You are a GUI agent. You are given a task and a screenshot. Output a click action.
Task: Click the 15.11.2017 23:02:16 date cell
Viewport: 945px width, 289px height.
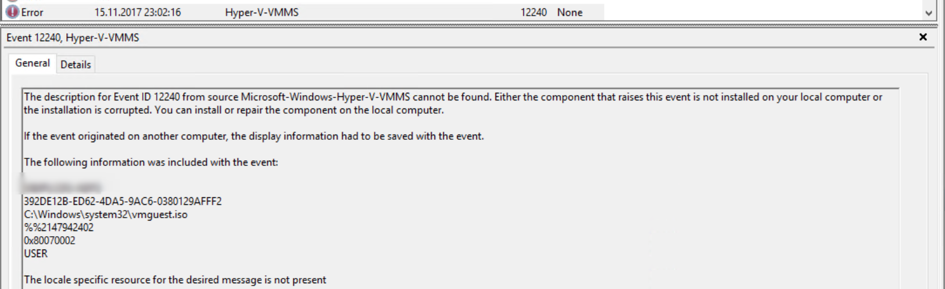tap(138, 12)
